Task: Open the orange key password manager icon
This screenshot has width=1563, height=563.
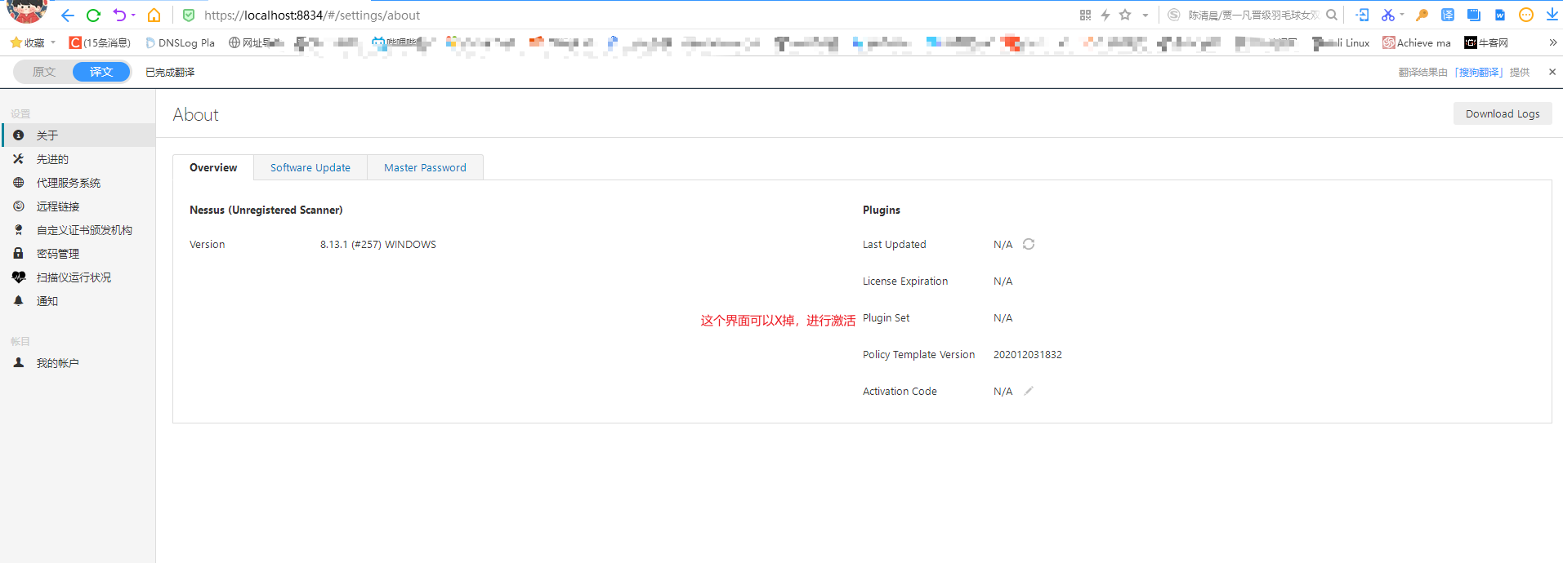Action: 1422,15
